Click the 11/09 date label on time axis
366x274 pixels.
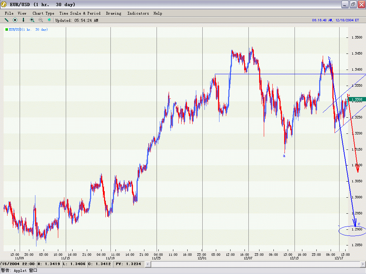tap(19, 258)
